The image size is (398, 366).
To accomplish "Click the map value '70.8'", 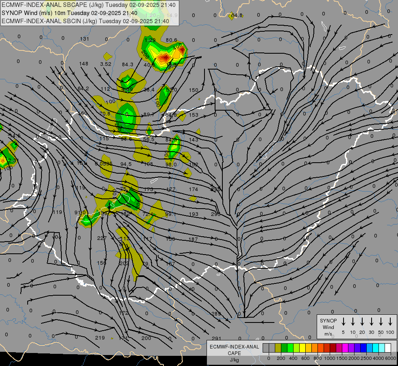I will (105, 113).
